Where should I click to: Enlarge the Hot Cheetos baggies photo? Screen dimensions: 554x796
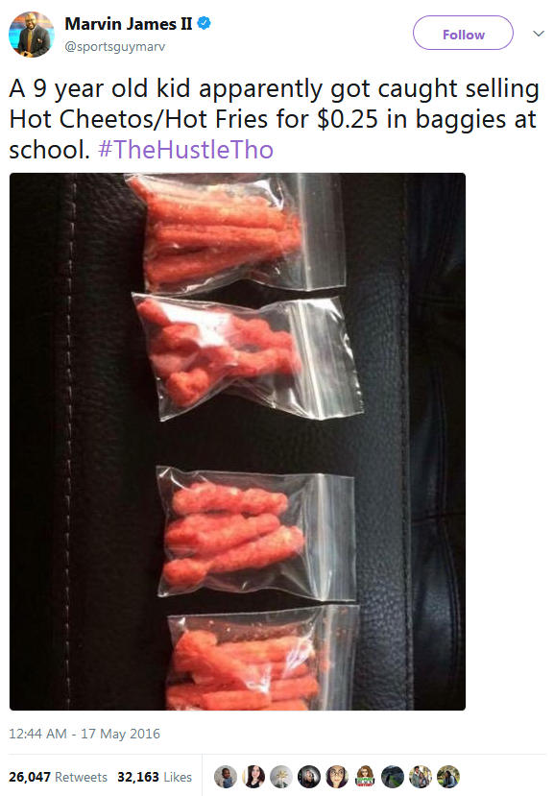coord(238,442)
